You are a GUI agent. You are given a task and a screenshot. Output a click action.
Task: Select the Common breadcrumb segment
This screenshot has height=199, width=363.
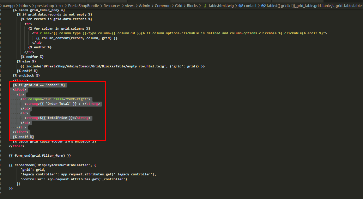click(x=163, y=6)
